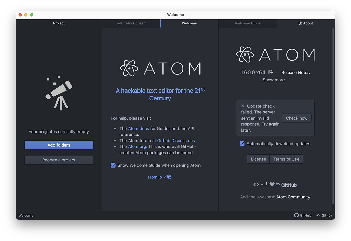The width and height of the screenshot is (351, 241).
Task: Select the Welcome tab
Action: 189,23
